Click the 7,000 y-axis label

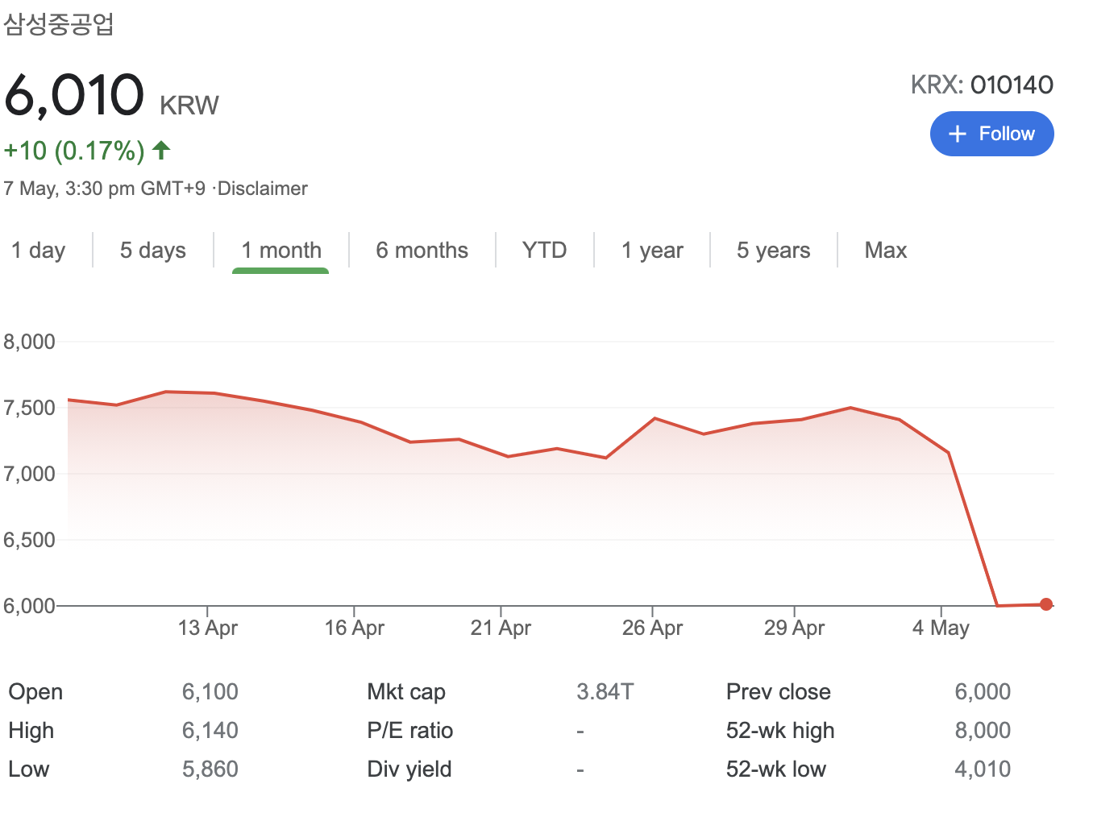pos(30,474)
